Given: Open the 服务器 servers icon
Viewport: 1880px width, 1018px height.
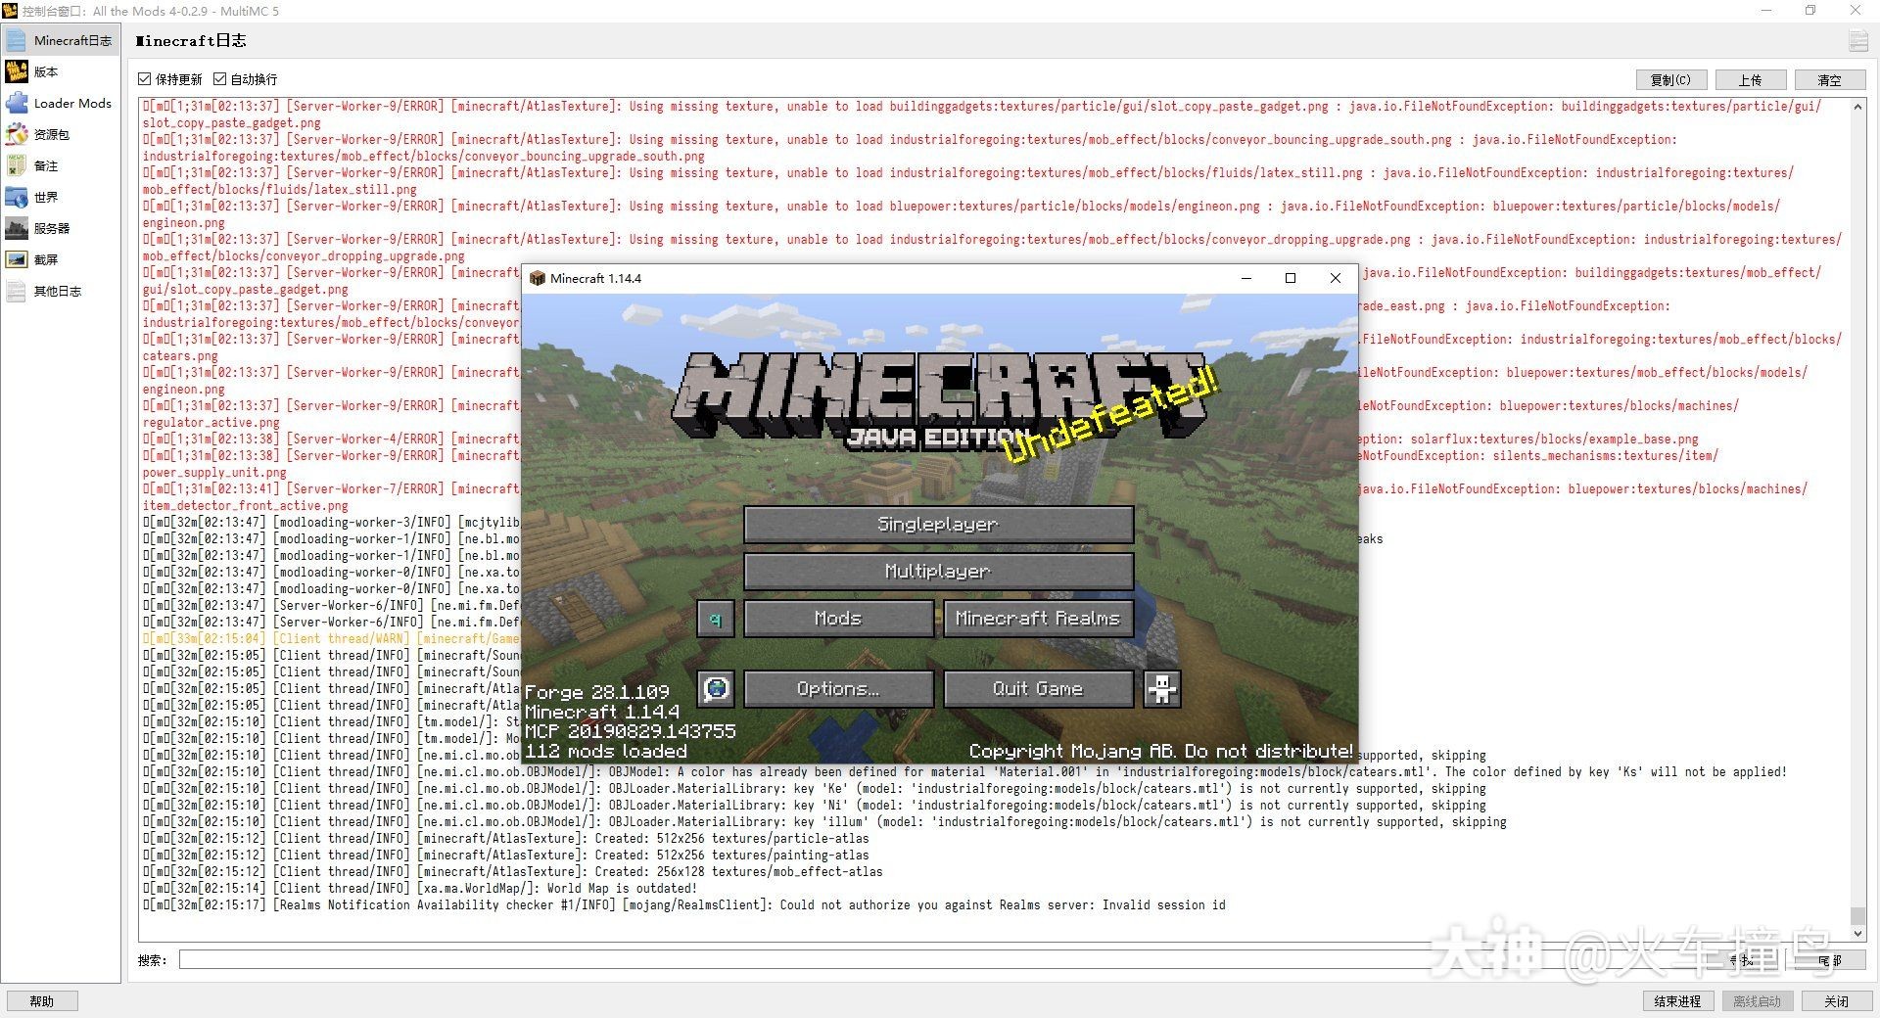Looking at the screenshot, I should coord(17,228).
